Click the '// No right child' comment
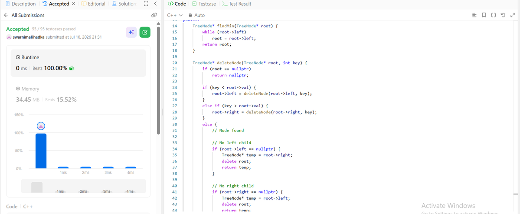Image resolution: width=520 pixels, height=214 pixels. [233, 186]
